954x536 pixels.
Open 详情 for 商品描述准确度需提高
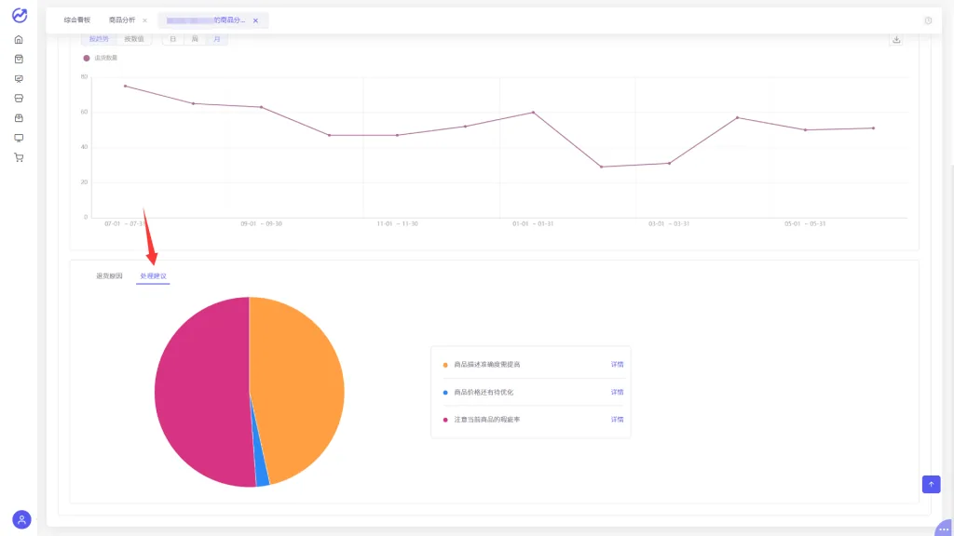617,365
